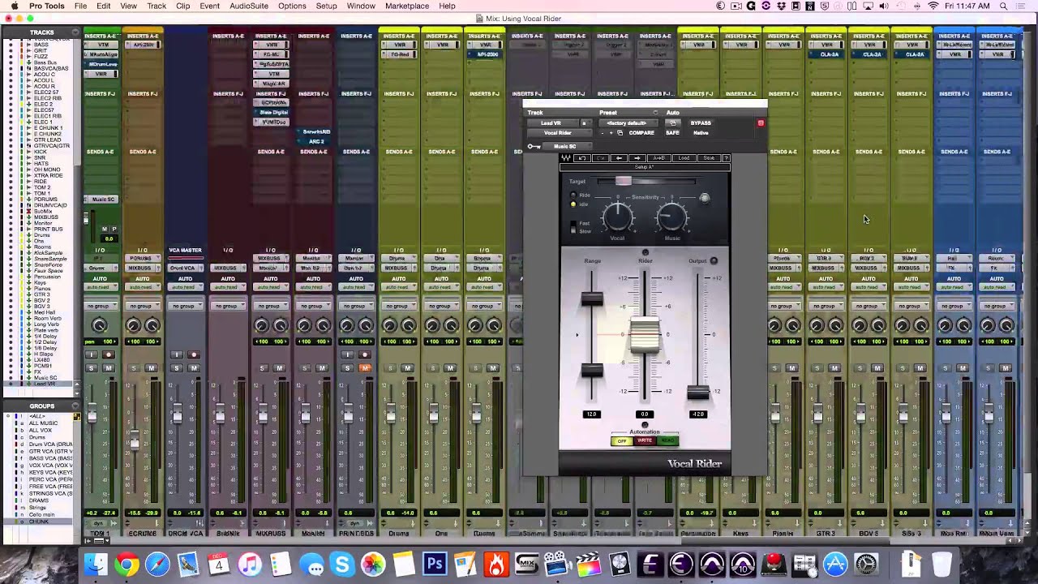
Task: Open no group menu on second strip
Action: [x=142, y=306]
